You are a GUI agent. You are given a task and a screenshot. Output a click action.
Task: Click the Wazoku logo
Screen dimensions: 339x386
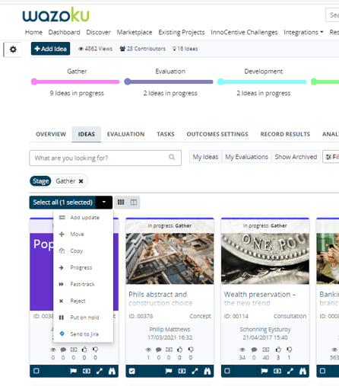pos(55,14)
